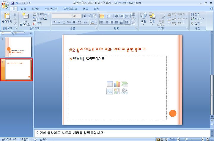Apply font color with the underlined 가 button
Screen dimensions: 214x141
click(x=92, y=22)
